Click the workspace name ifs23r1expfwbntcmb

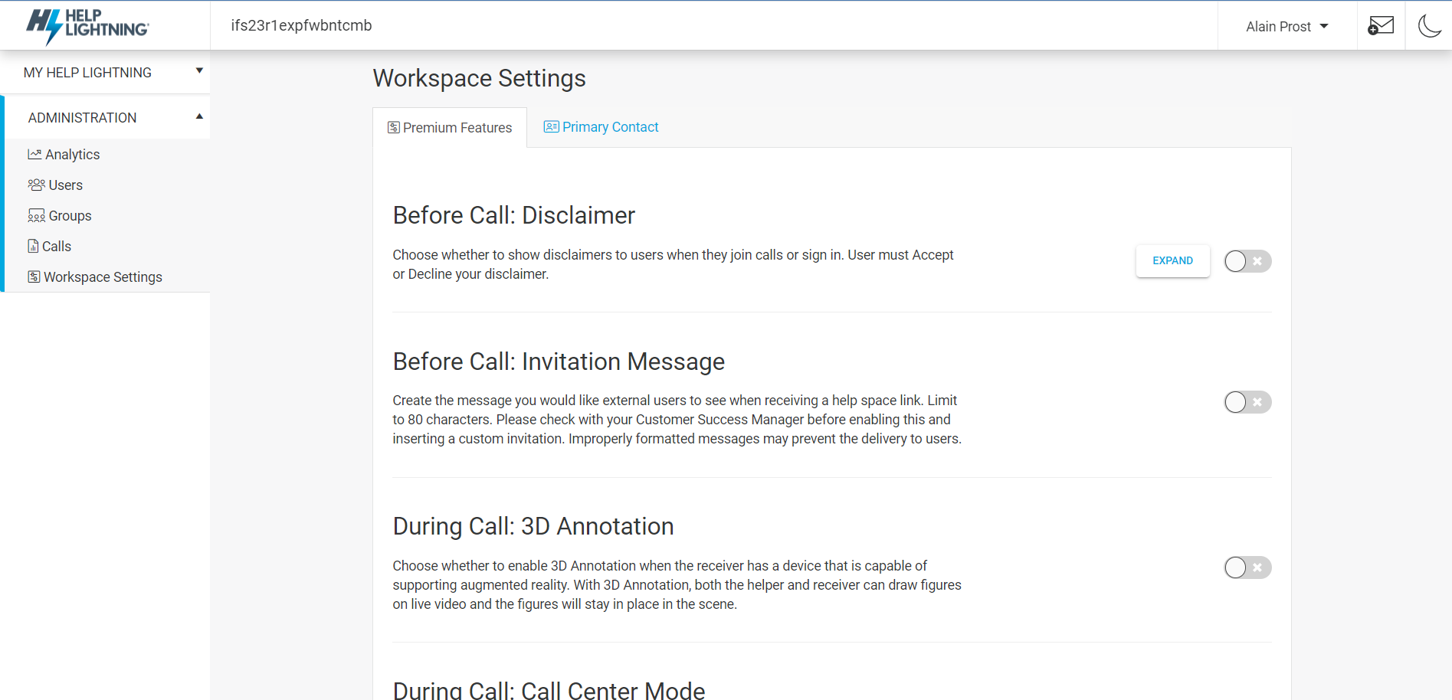[301, 25]
